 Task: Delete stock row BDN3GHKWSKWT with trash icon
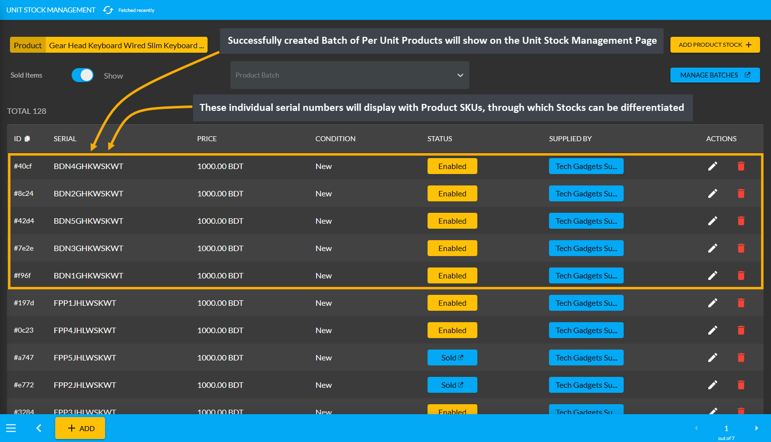741,248
